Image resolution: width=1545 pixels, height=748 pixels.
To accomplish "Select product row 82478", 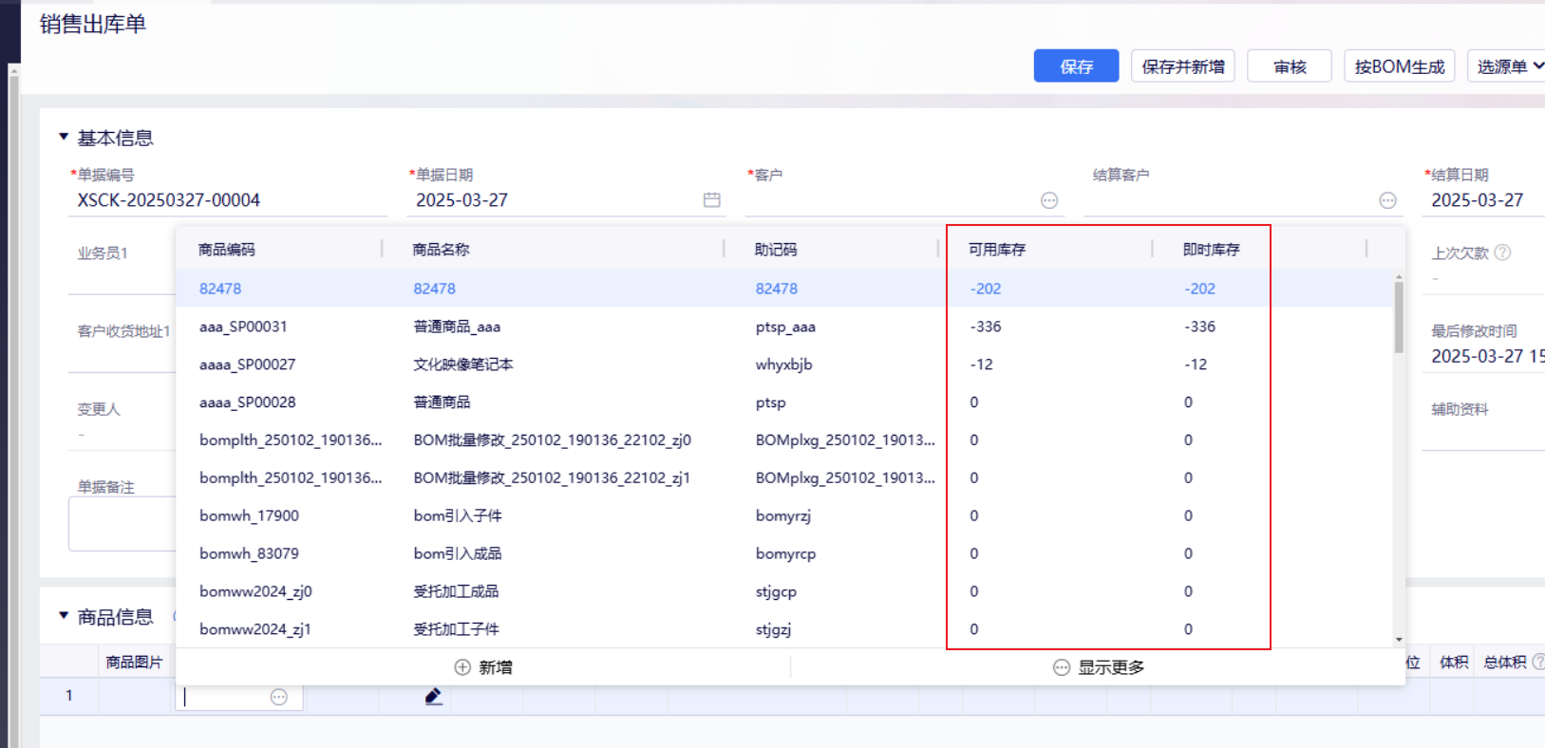I will point(784,289).
